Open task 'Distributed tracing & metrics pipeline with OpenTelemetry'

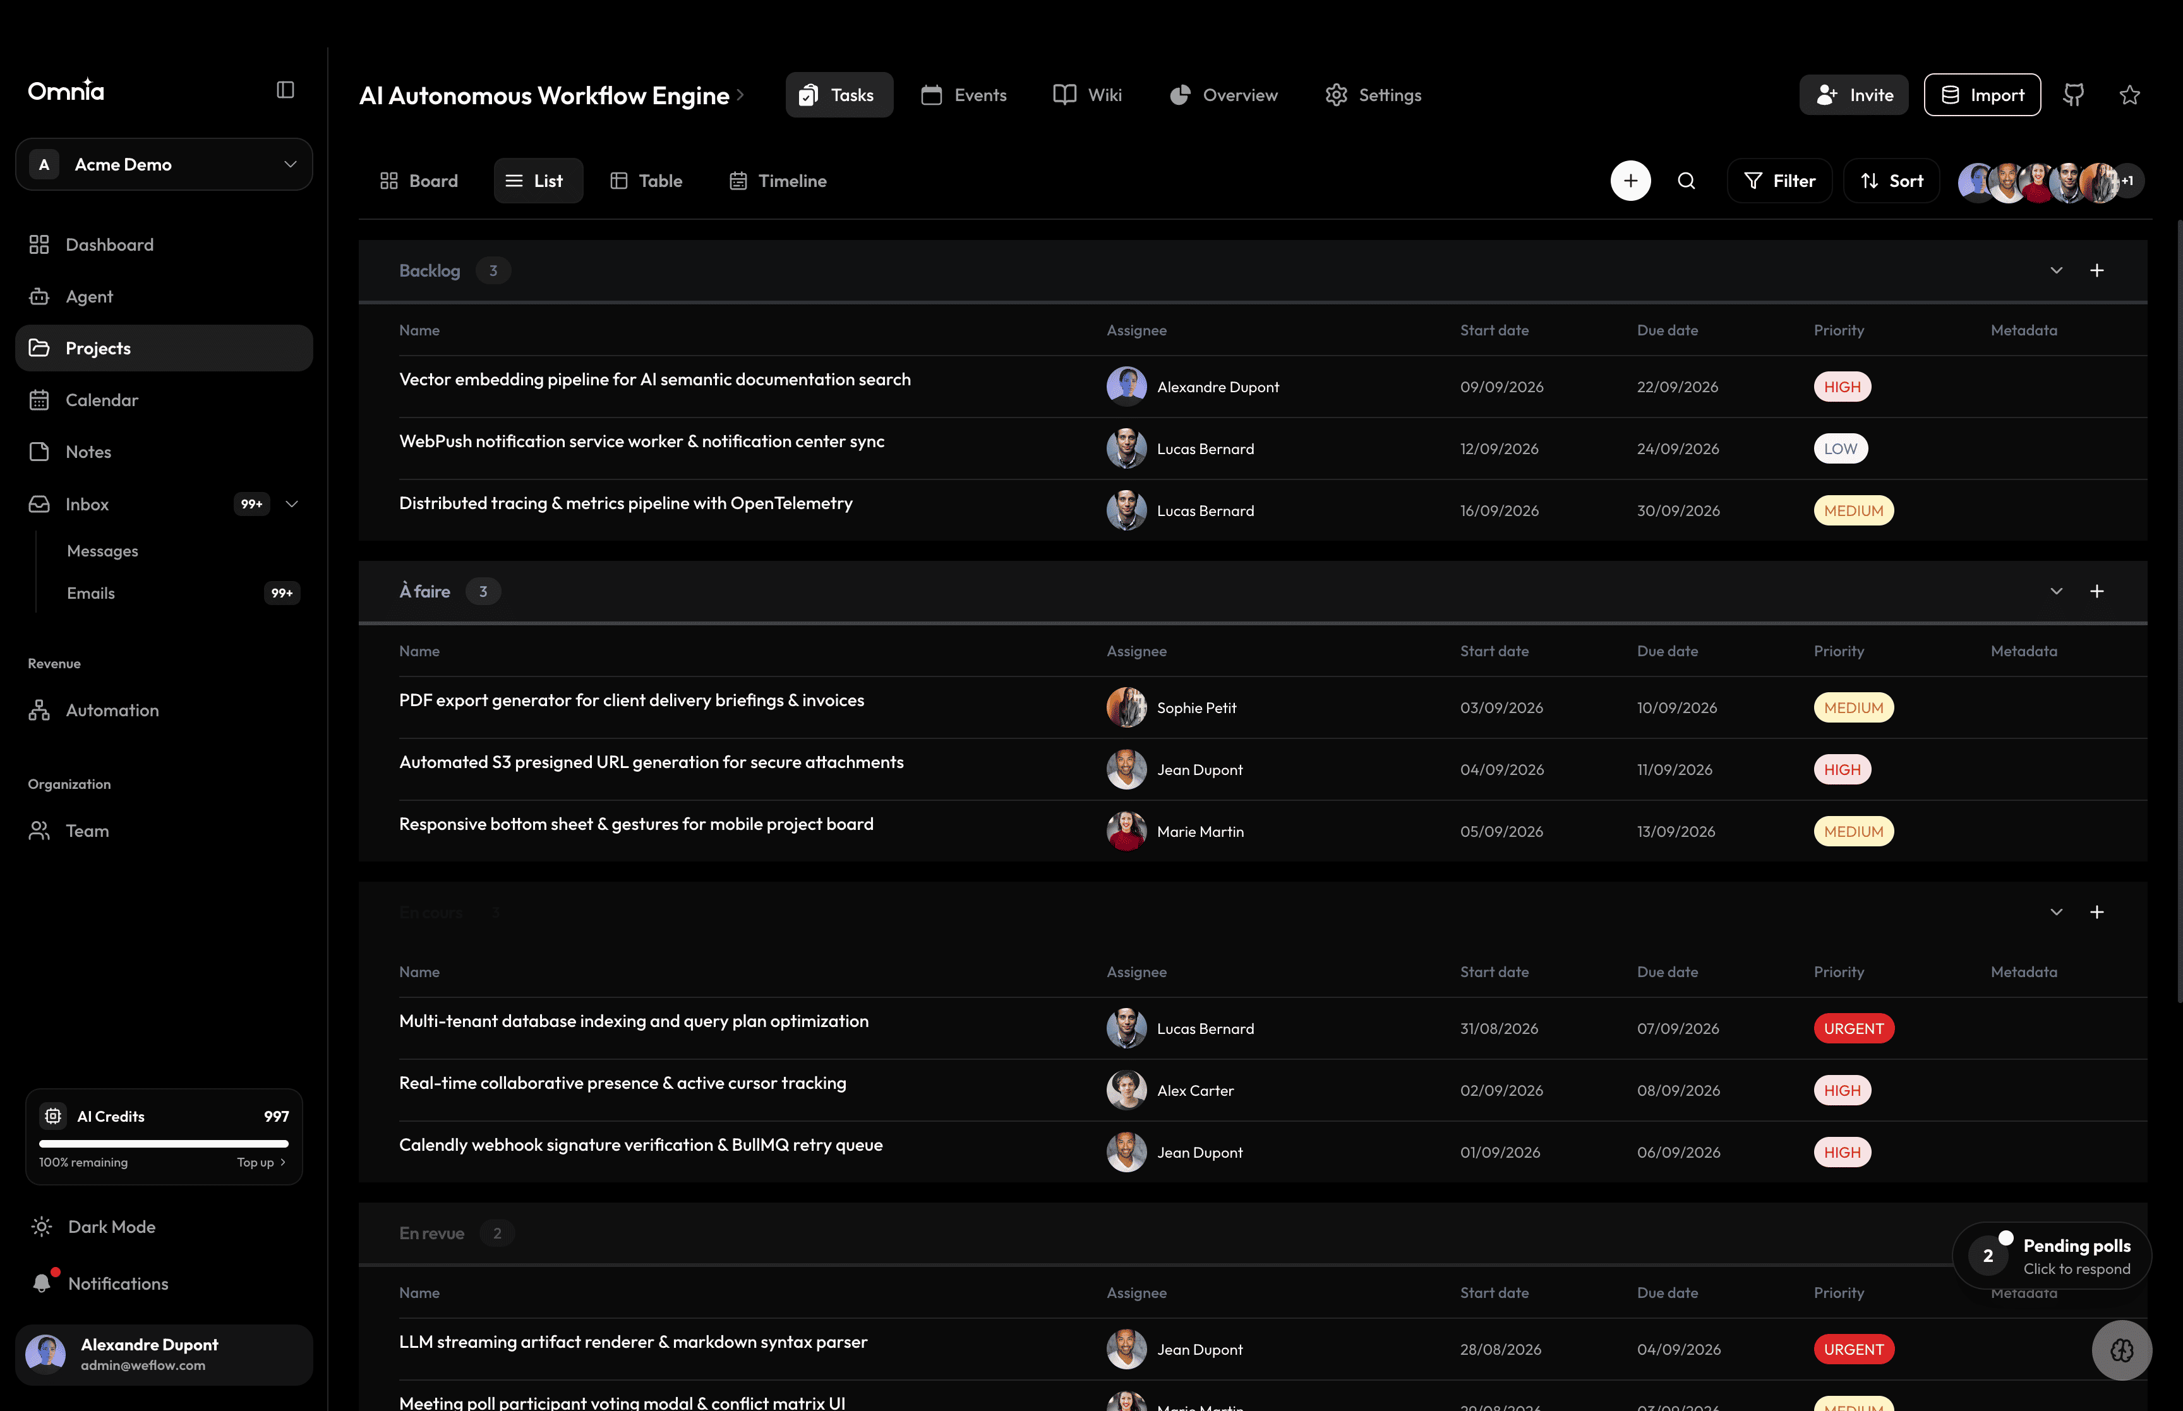point(626,503)
